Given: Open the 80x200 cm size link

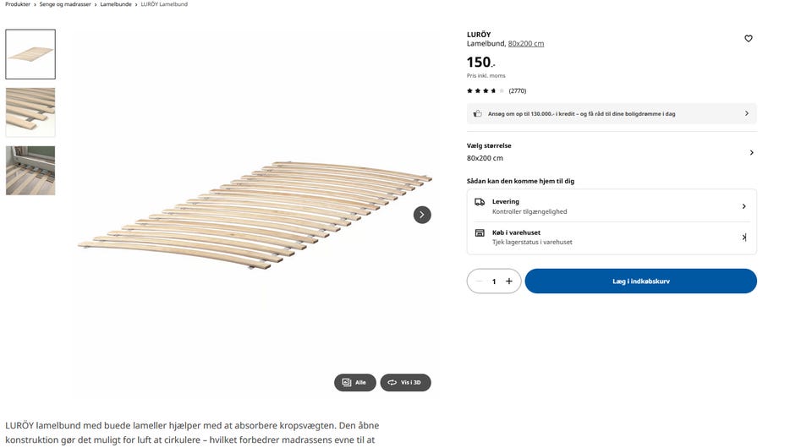Looking at the screenshot, I should pyautogui.click(x=526, y=44).
